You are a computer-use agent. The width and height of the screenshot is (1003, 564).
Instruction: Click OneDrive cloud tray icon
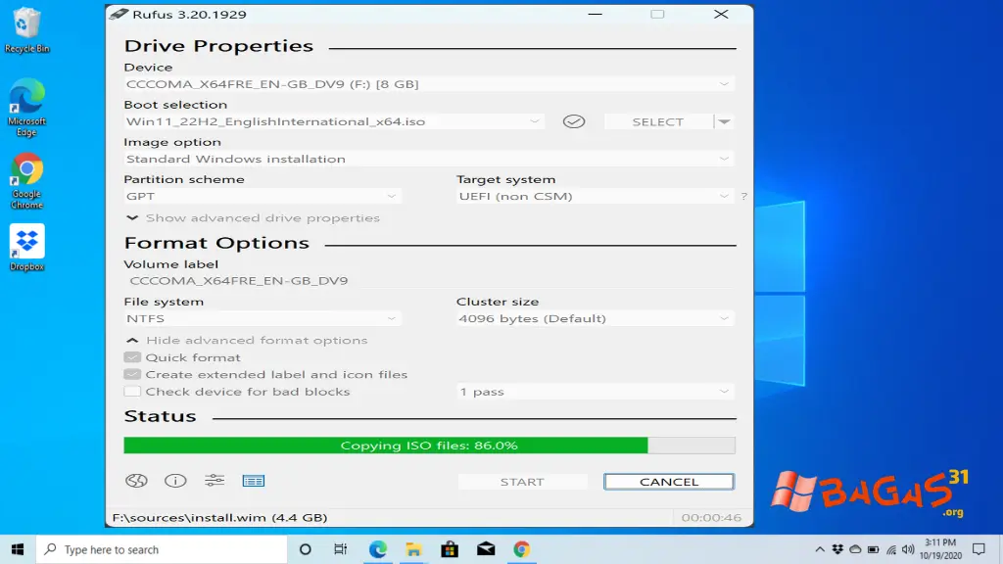pos(855,549)
